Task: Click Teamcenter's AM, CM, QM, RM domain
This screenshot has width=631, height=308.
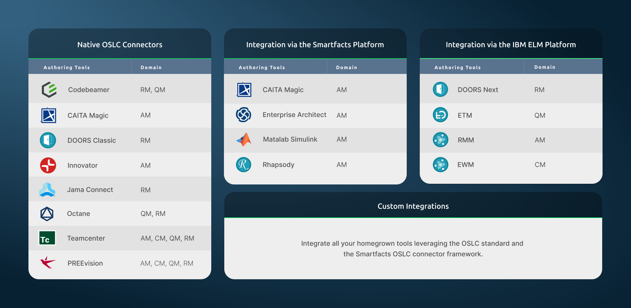Action: [x=167, y=238]
